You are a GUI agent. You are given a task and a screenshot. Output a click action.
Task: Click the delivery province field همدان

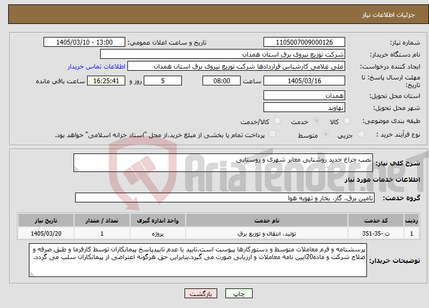point(304,95)
